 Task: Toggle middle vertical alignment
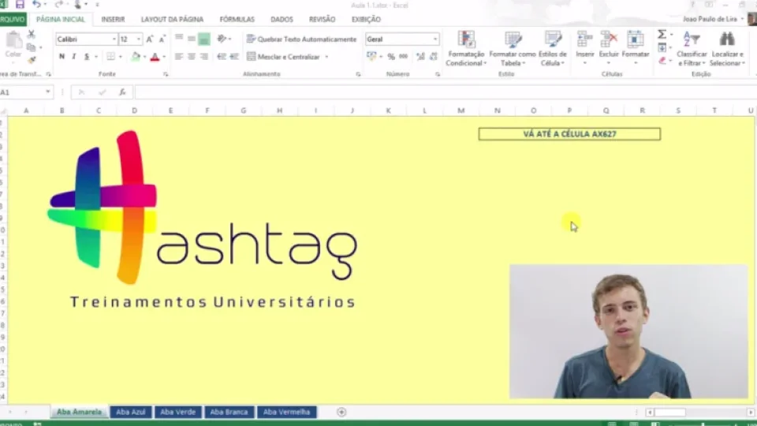[192, 39]
